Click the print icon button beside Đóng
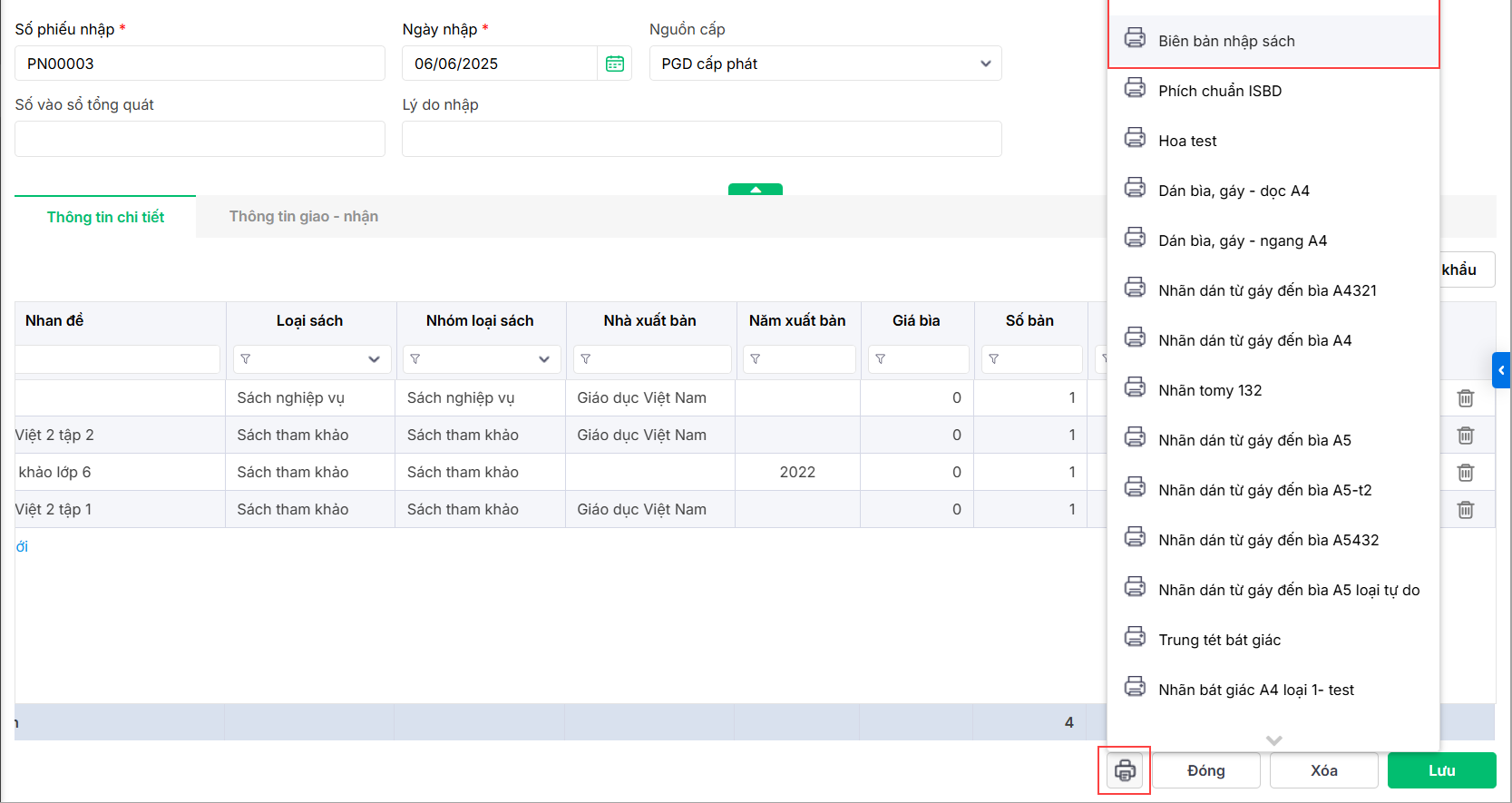1512x803 pixels. [1125, 770]
